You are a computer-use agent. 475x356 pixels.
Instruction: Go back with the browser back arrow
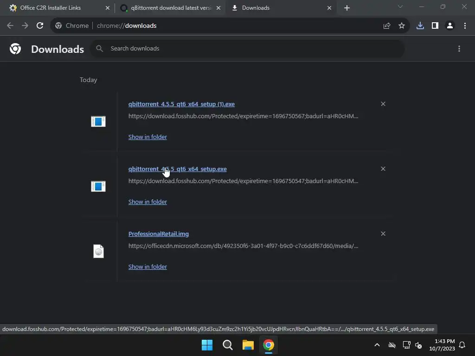pos(10,26)
